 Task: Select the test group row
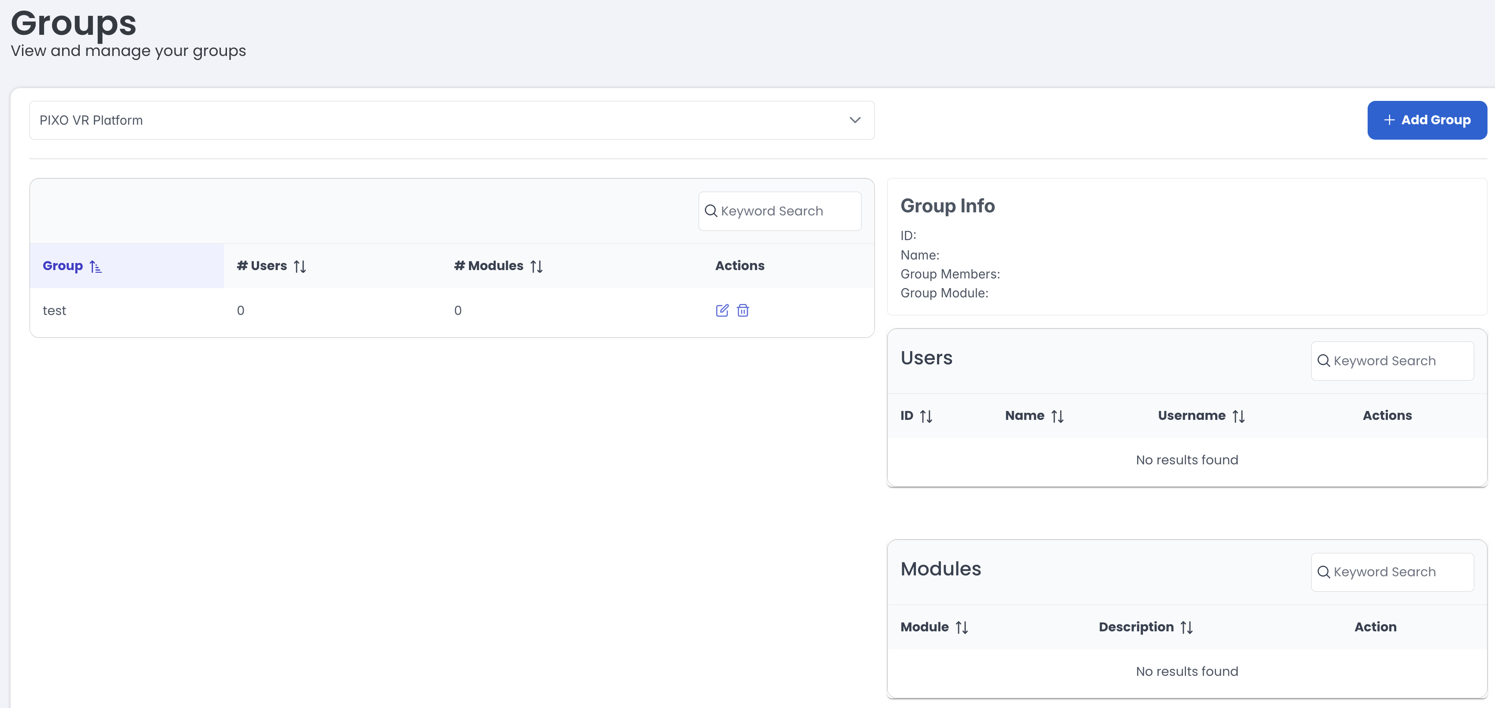55,311
